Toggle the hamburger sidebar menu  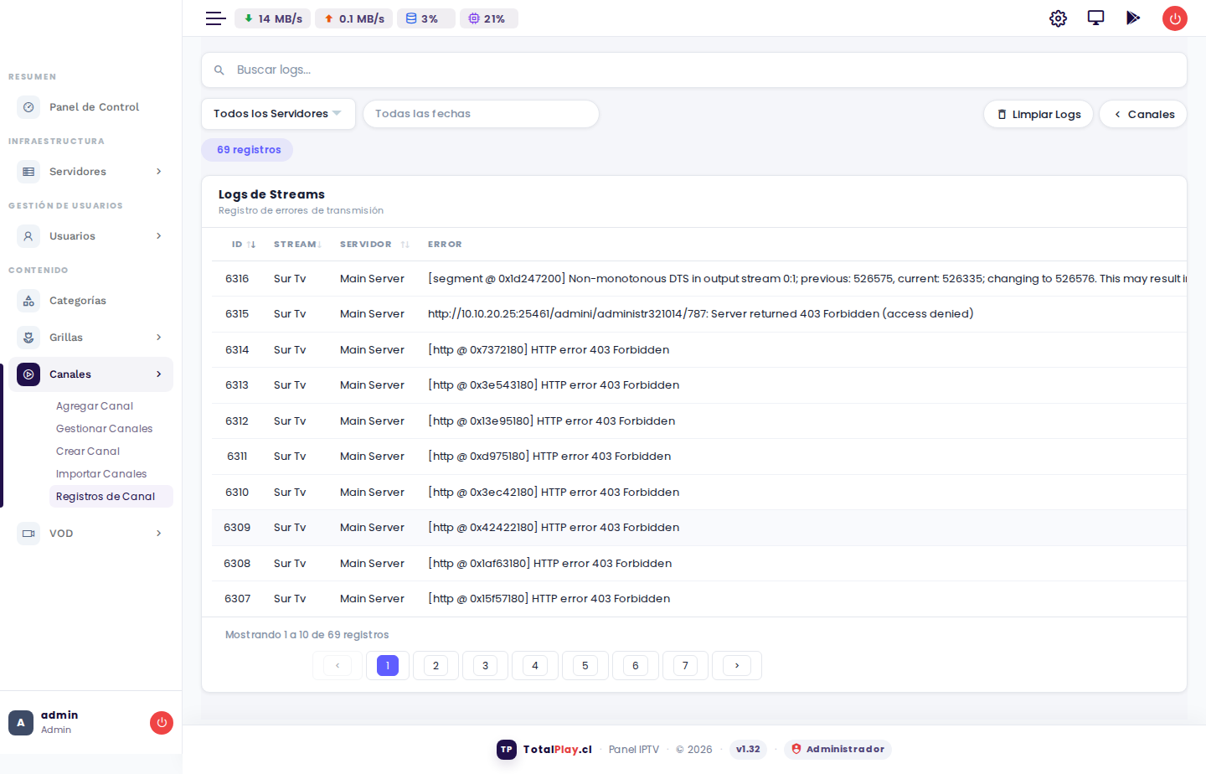[215, 18]
